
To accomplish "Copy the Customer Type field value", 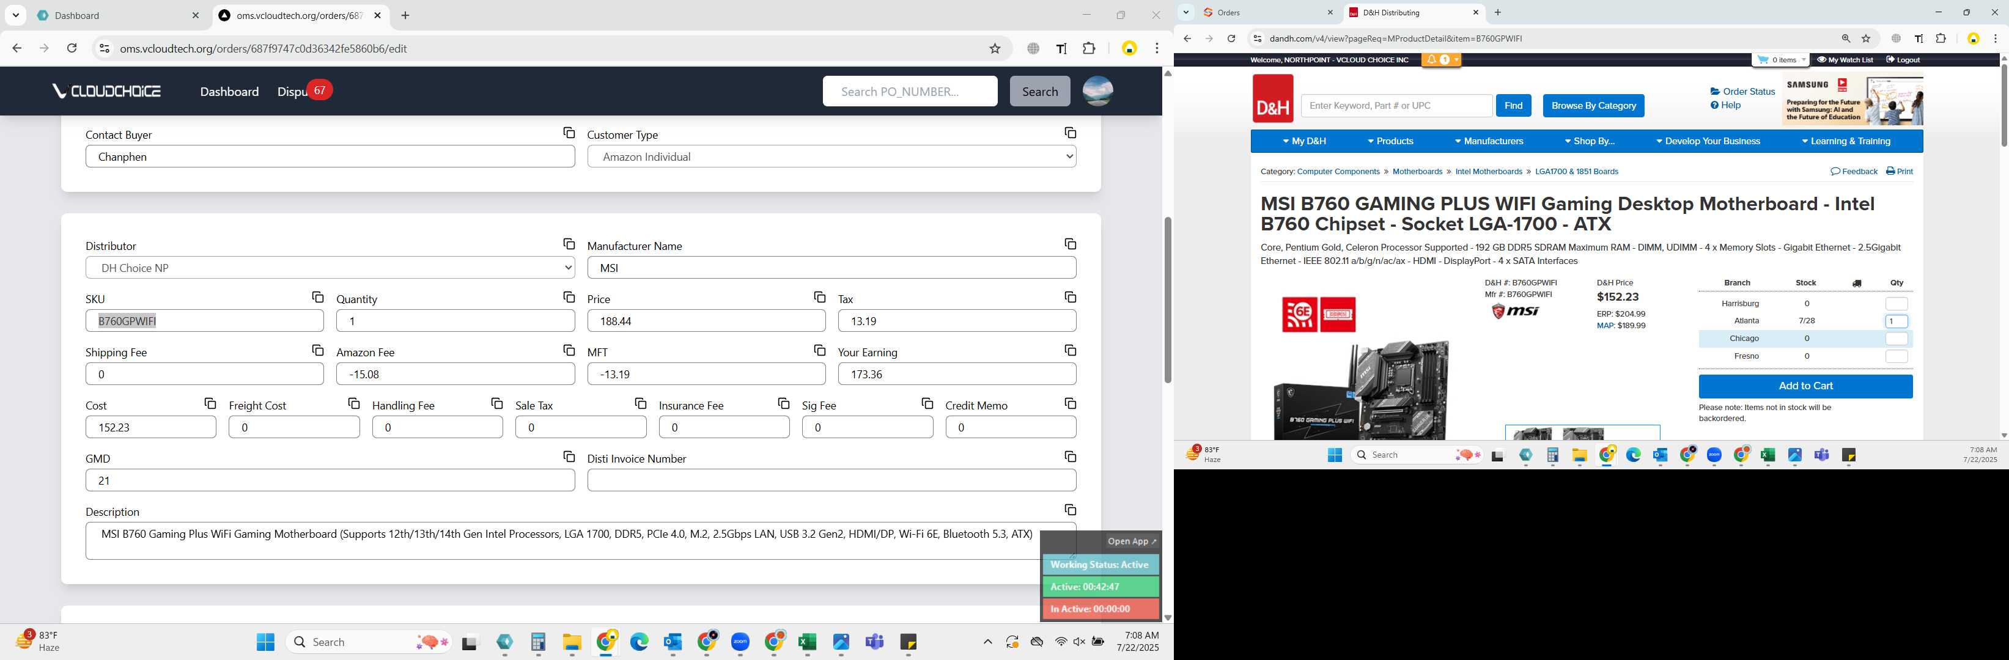I will (1070, 133).
